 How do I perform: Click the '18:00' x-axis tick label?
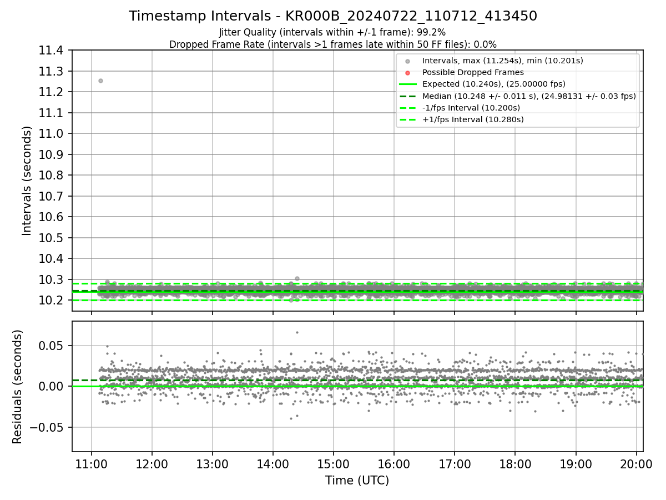pyautogui.click(x=515, y=464)
